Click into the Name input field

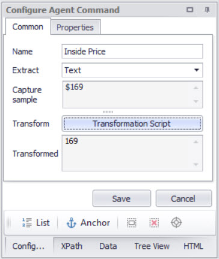coord(132,52)
